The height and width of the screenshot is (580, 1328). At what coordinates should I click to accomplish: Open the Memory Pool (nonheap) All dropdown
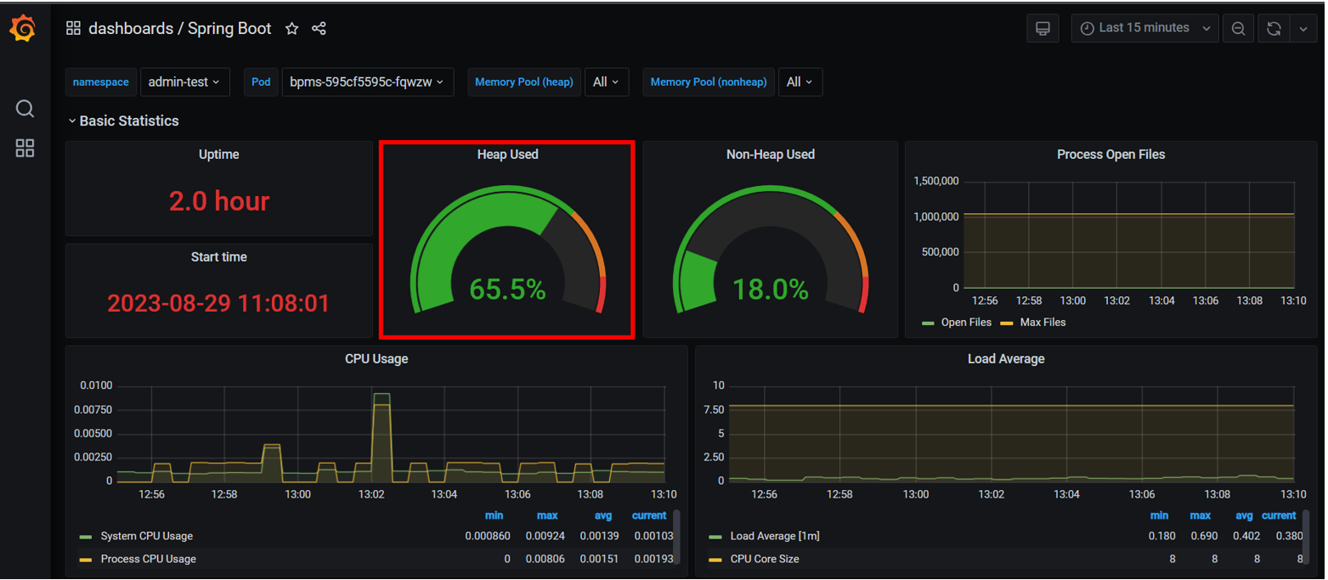800,82
